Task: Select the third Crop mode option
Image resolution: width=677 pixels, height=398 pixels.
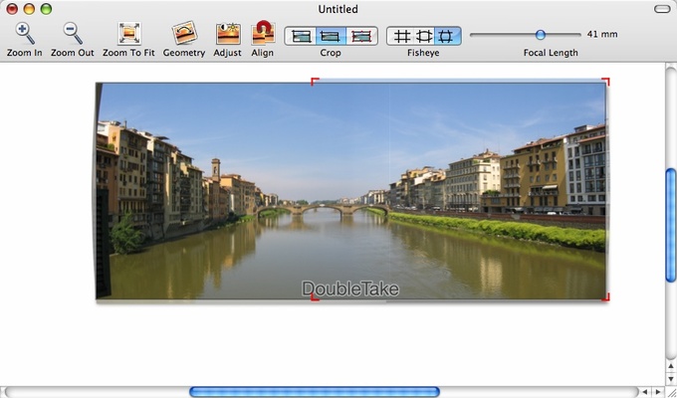Action: pyautogui.click(x=361, y=36)
